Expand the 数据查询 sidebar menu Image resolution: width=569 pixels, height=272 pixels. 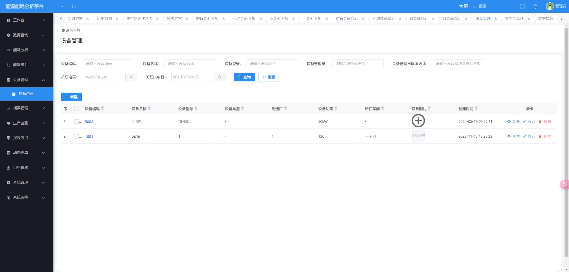(27, 35)
